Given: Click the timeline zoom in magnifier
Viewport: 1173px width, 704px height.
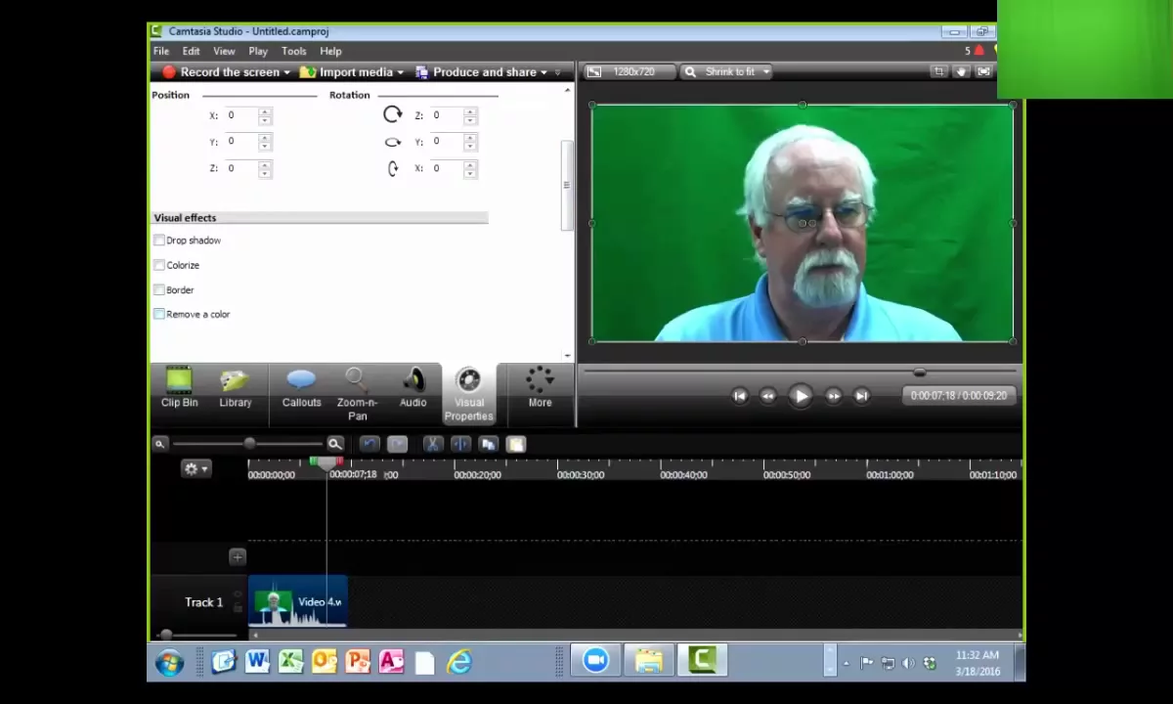Looking at the screenshot, I should [x=334, y=444].
